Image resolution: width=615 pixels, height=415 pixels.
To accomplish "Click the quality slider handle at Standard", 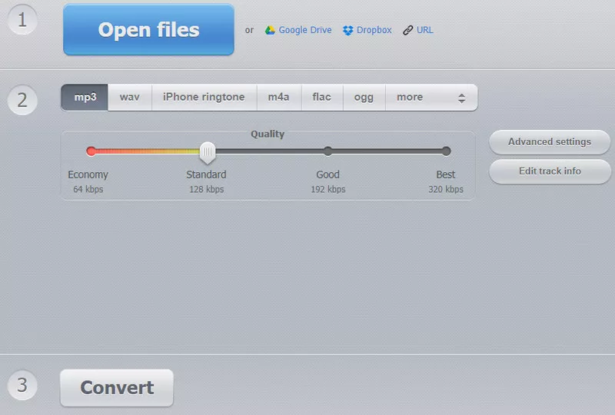I will click(x=208, y=153).
